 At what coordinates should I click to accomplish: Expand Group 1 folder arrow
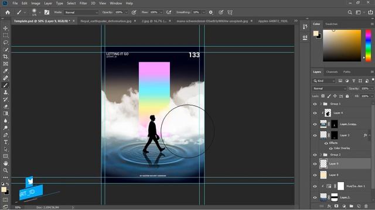[321, 104]
